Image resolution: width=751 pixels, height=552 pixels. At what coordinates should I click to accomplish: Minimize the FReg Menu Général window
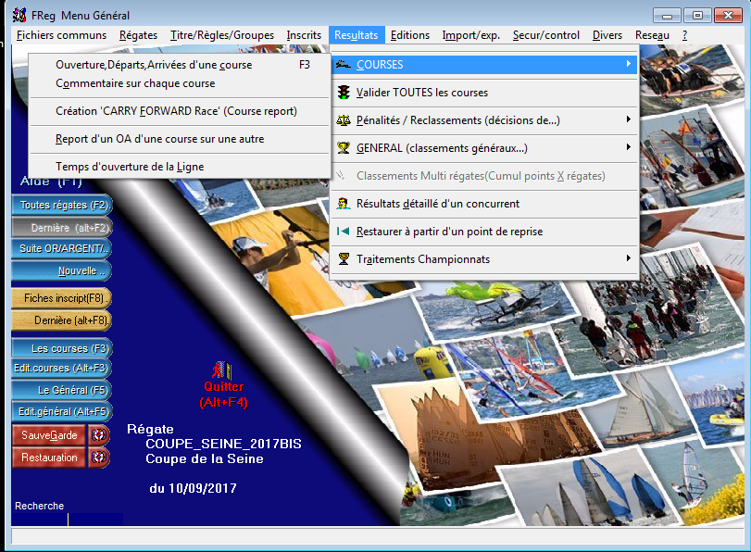pos(667,16)
